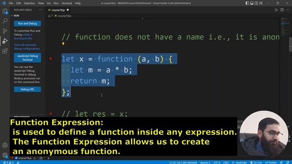Open editor More Actions ellipsis

point(287,10)
